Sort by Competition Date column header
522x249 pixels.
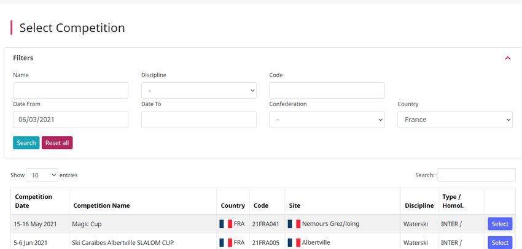[x=34, y=201]
